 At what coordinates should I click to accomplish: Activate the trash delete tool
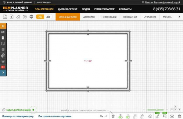click(113, 116)
